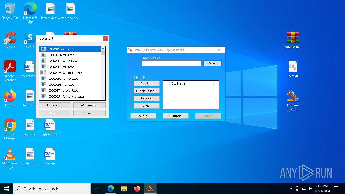Open VLC media player desktop shortcut

click(10, 158)
